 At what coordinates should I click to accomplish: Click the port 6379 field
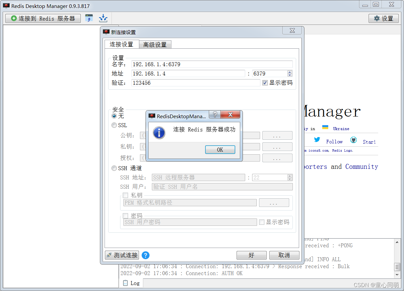click(270, 73)
